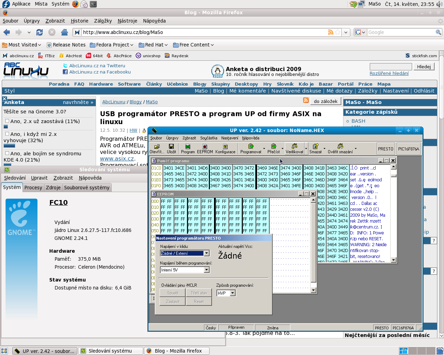The height and width of the screenshot is (355, 444).
Task: Expand Přečíst dropdown arrow in UP toolbar
Action: pyautogui.click(x=283, y=149)
